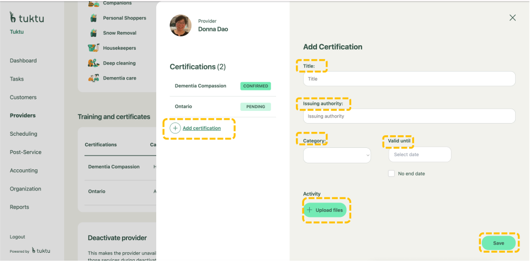Click the Upload files button
Viewport: 530px width, 261px height.
coord(325,210)
